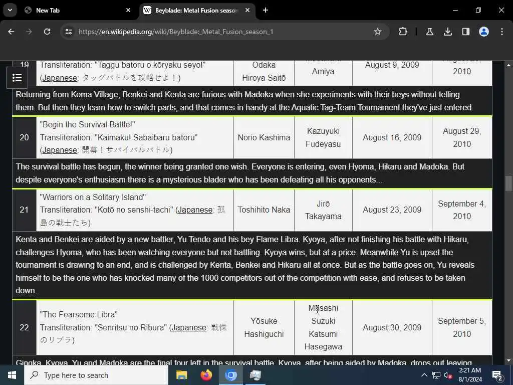Click the Kazuyuki Fudeyasu cell
The width and height of the screenshot is (513, 385).
coord(323,137)
